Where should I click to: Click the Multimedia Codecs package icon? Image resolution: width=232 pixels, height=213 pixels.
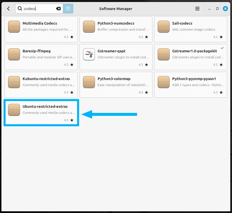(x=14, y=26)
